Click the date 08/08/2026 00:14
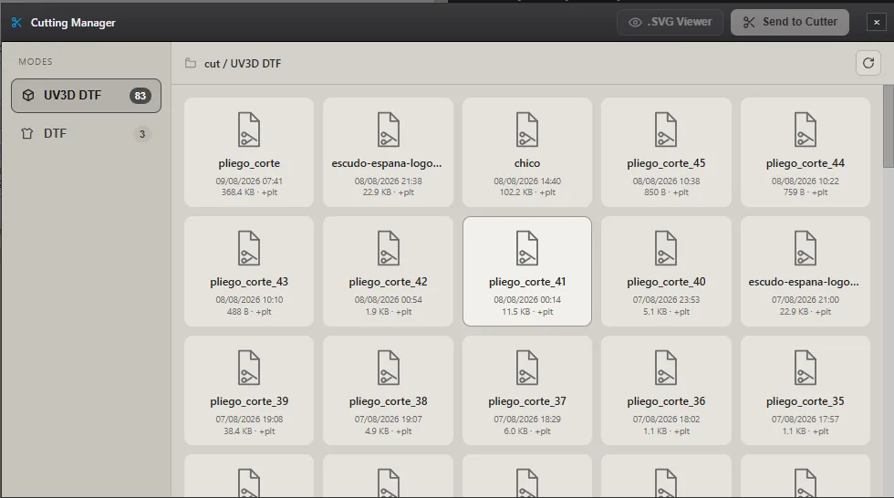Viewport: 894px width, 498px height. [x=527, y=300]
